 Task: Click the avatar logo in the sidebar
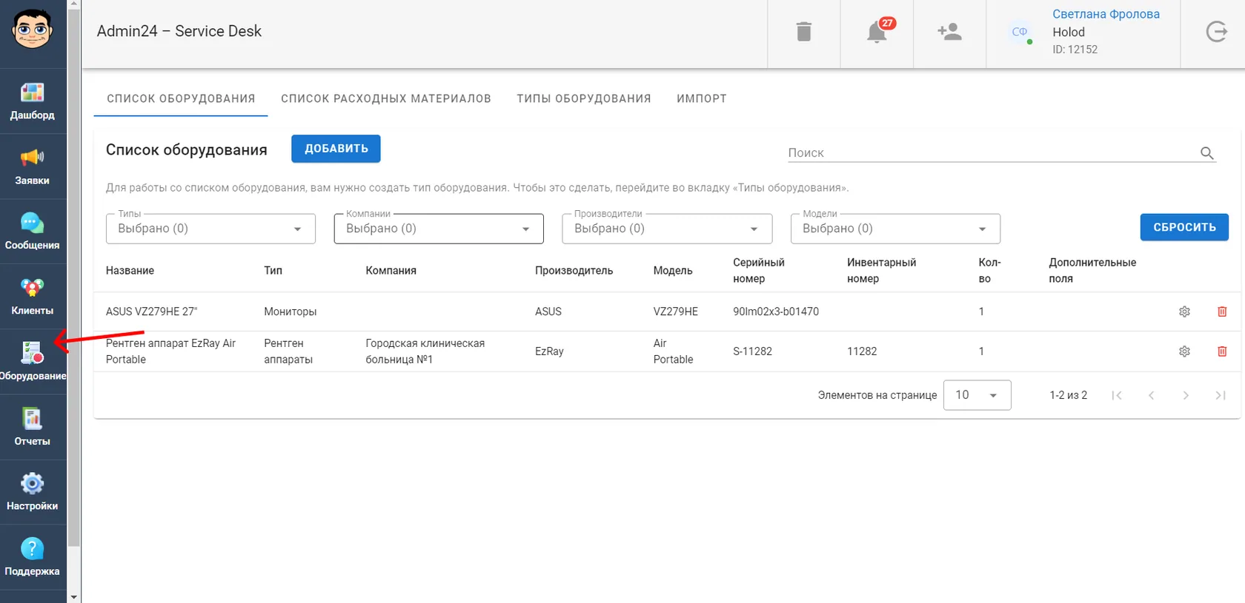coord(32,30)
